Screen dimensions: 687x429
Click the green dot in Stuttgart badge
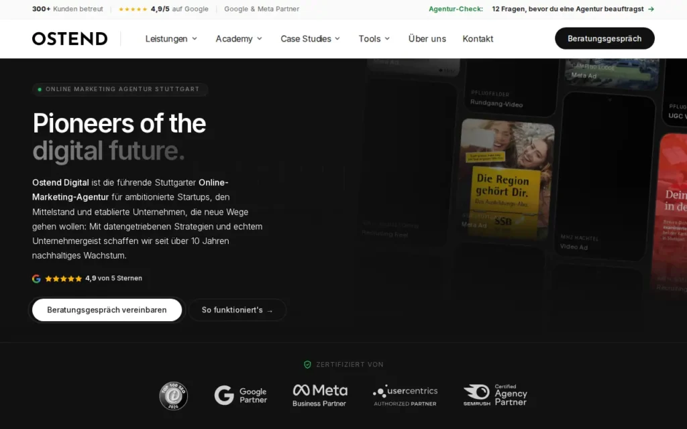pyautogui.click(x=40, y=89)
